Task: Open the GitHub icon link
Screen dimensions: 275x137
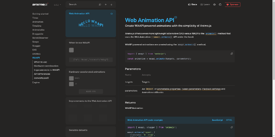Action: [220, 5]
